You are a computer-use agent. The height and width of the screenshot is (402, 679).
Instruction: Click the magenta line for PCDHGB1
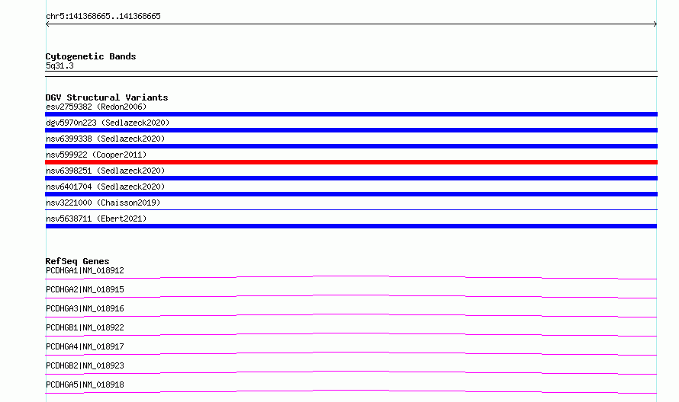[351, 334]
